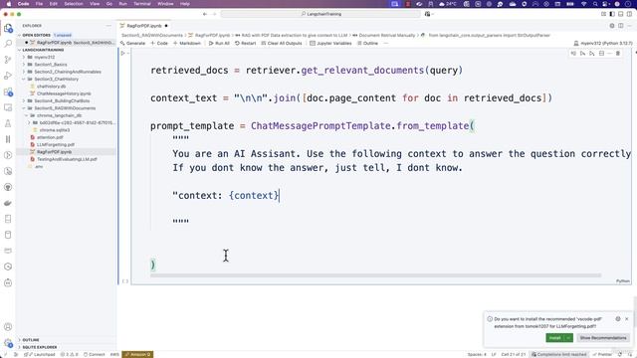Open the Run and Debug view icon

(x=8, y=76)
